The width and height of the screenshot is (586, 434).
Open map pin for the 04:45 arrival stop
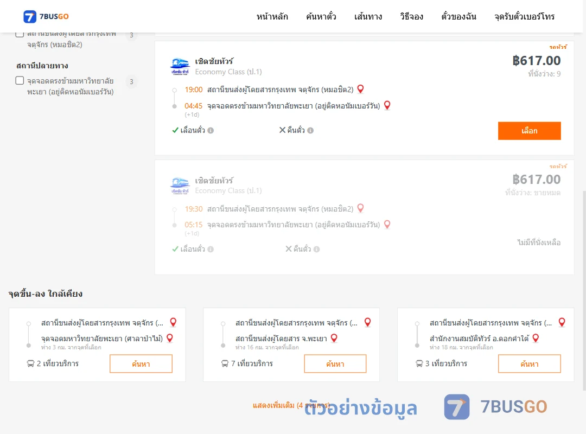coord(387,105)
